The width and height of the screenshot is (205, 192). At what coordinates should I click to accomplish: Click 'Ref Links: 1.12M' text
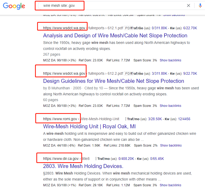pos(118,185)
